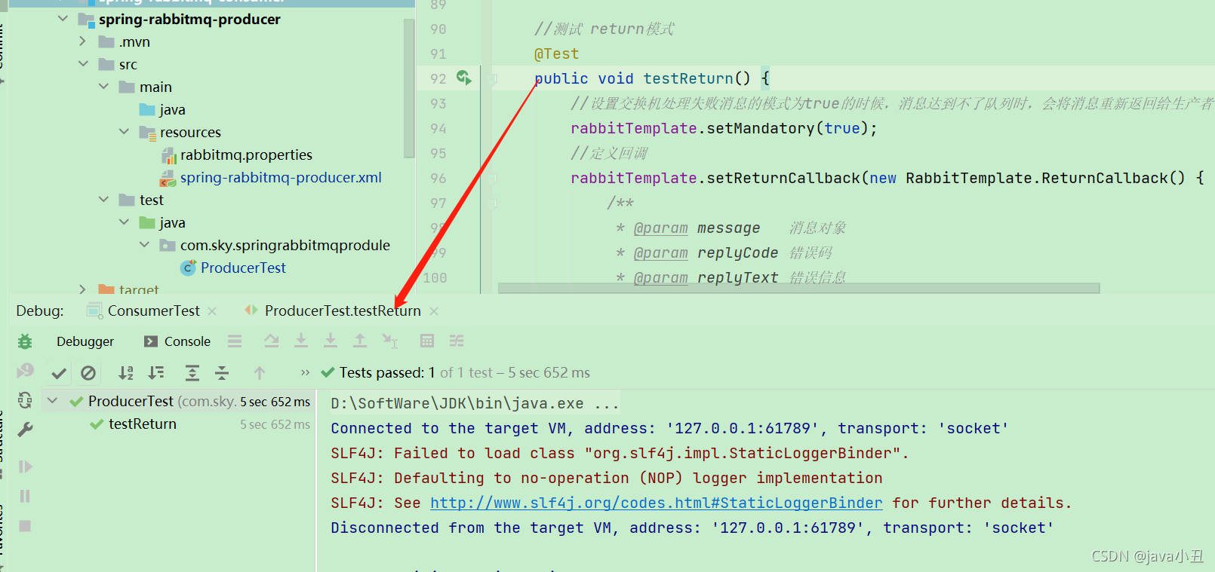1215x572 pixels.
Task: Collapse the src folder
Action: (x=83, y=64)
